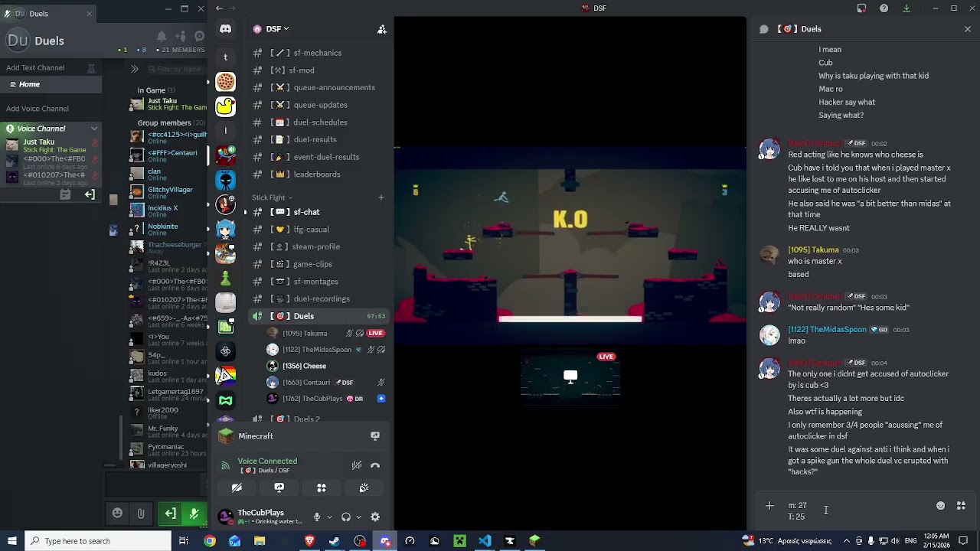Image resolution: width=980 pixels, height=551 pixels.
Task: Toggle noise suppression icon in voice panel
Action: [356, 465]
